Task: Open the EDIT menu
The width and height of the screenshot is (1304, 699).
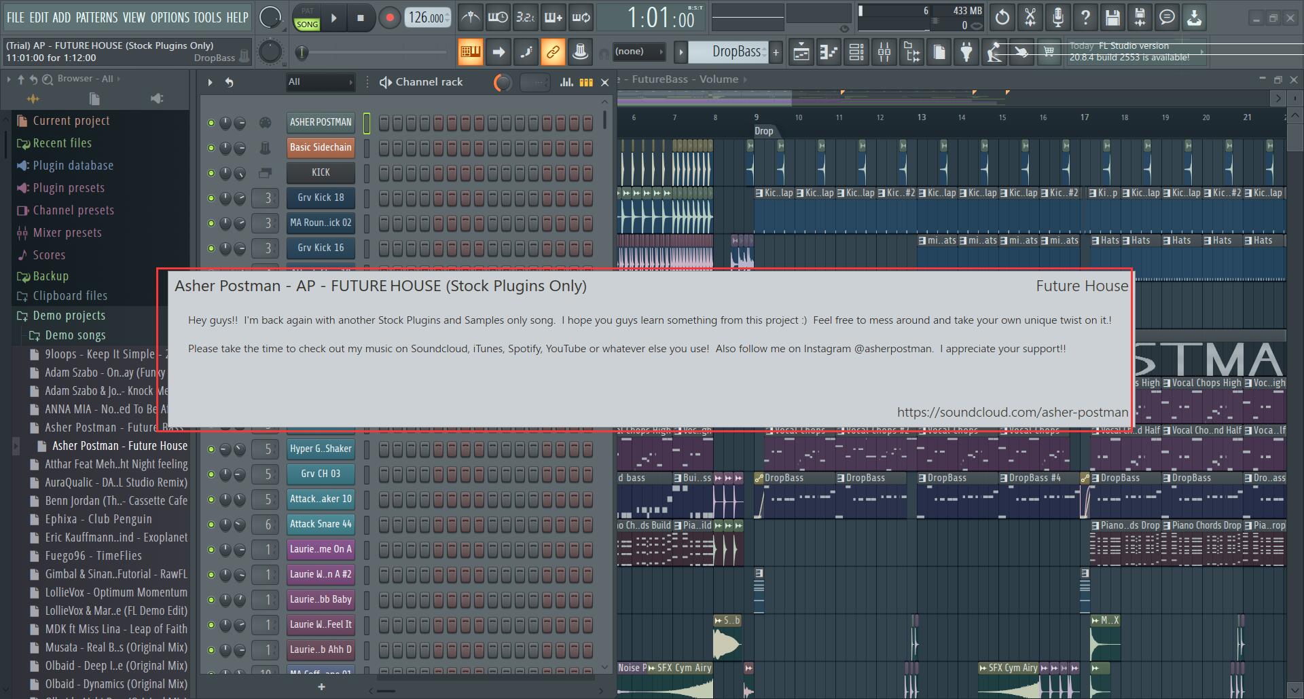Action: click(x=39, y=18)
